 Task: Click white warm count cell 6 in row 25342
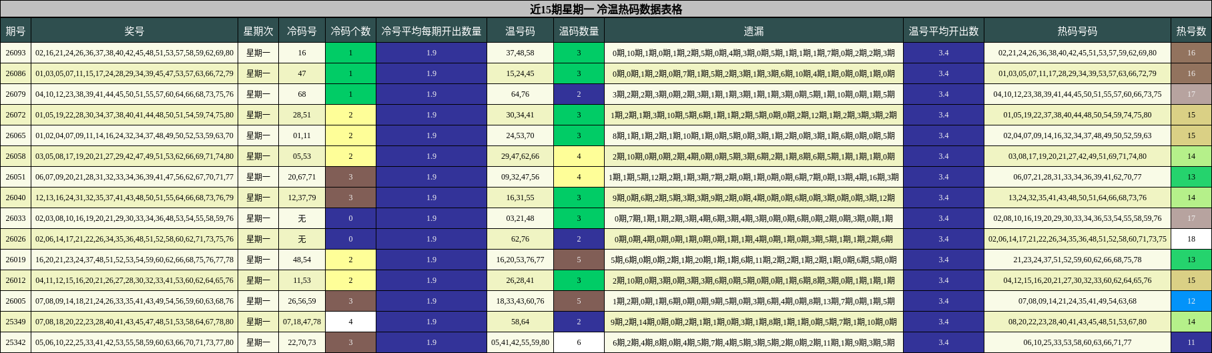tap(579, 342)
